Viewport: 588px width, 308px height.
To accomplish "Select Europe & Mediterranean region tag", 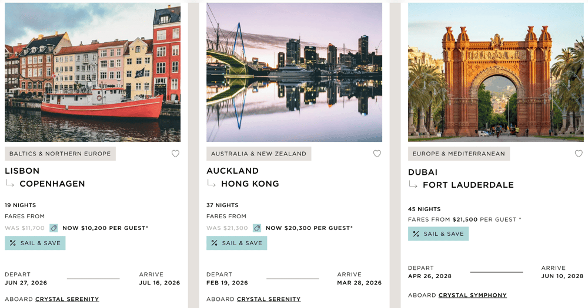I will 459,154.
